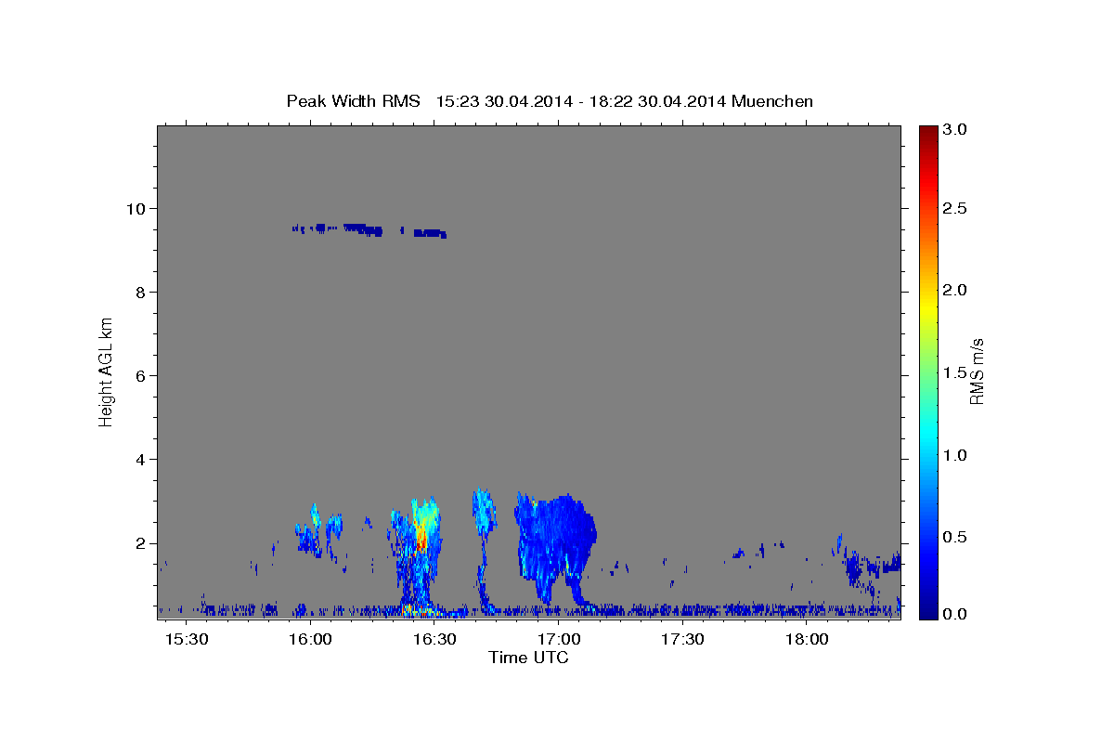Click the colorbar value 1.5
The width and height of the screenshot is (1114, 743).
click(955, 373)
